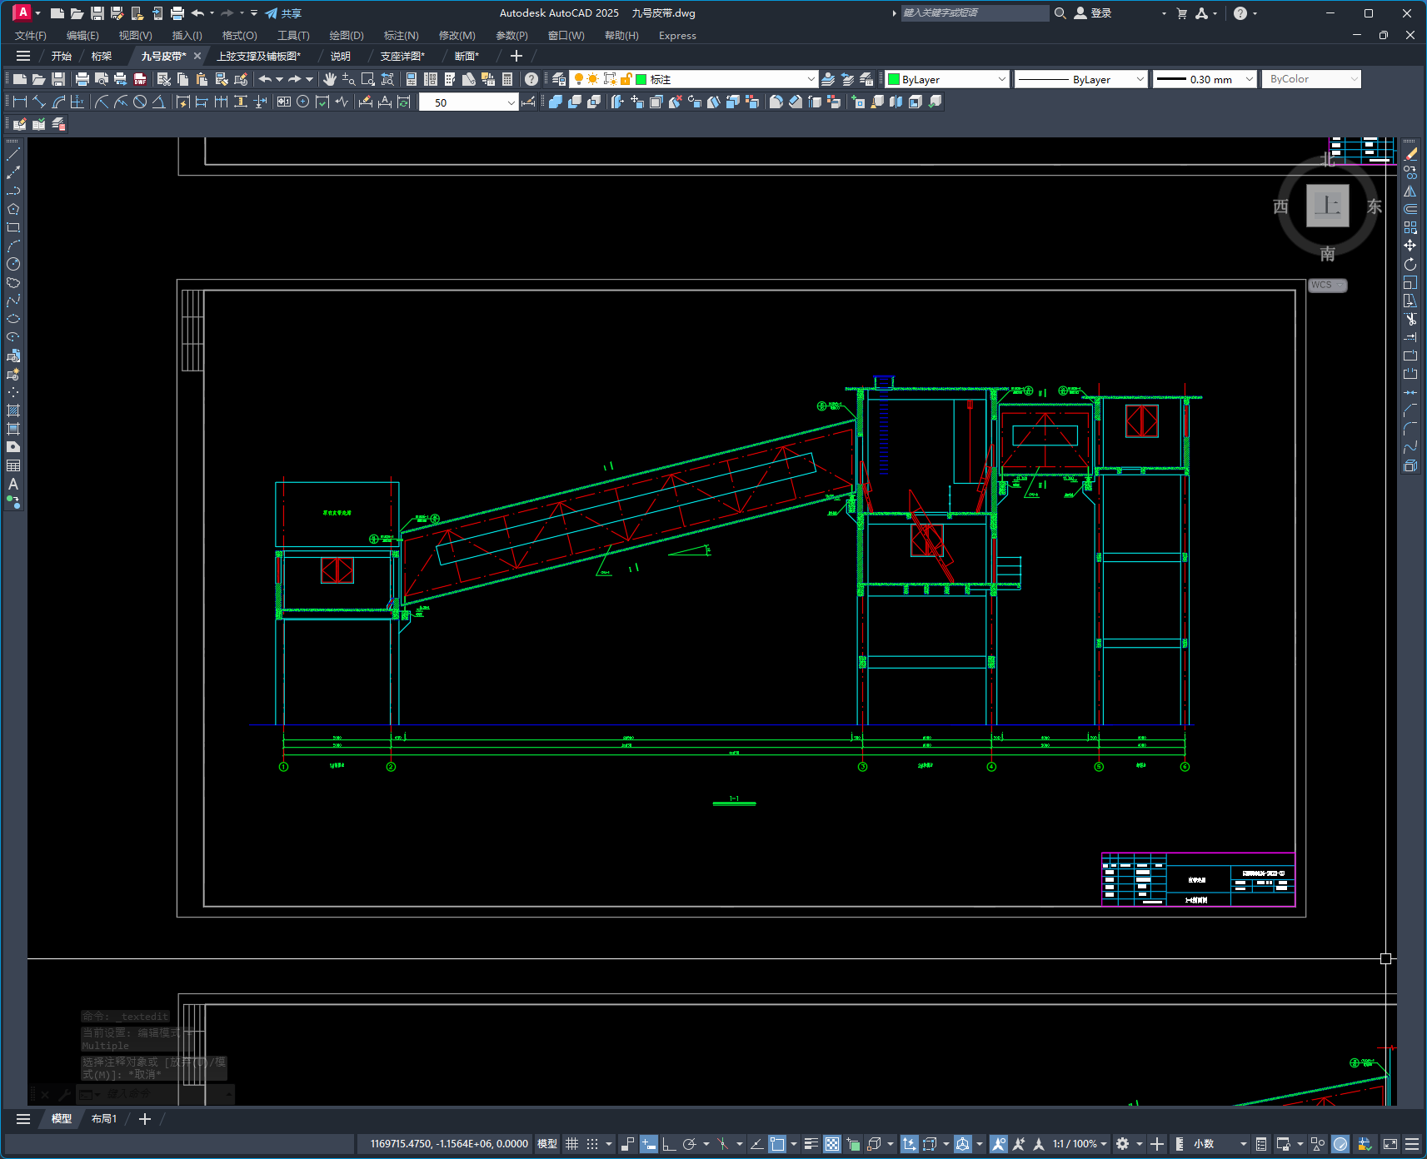This screenshot has height=1159, width=1427.
Task: Switch to the 布局1 layout tab
Action: [104, 1119]
